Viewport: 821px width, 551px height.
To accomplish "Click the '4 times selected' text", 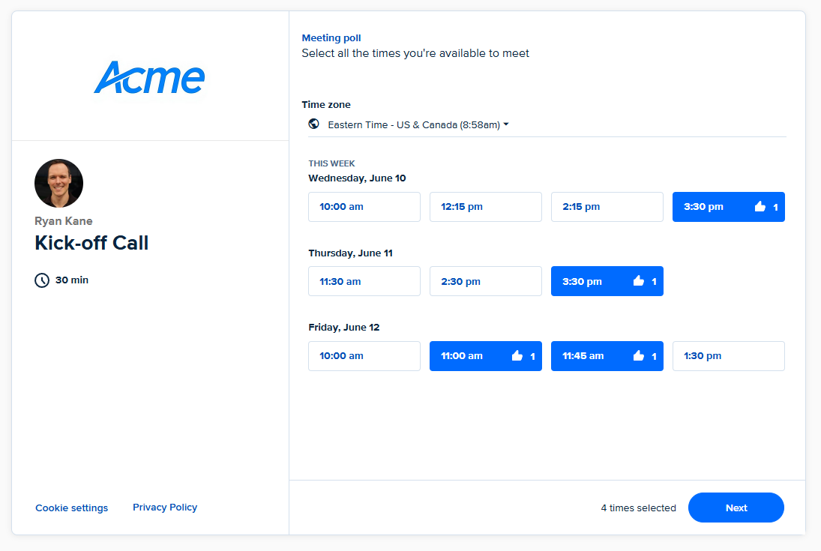I will click(638, 508).
